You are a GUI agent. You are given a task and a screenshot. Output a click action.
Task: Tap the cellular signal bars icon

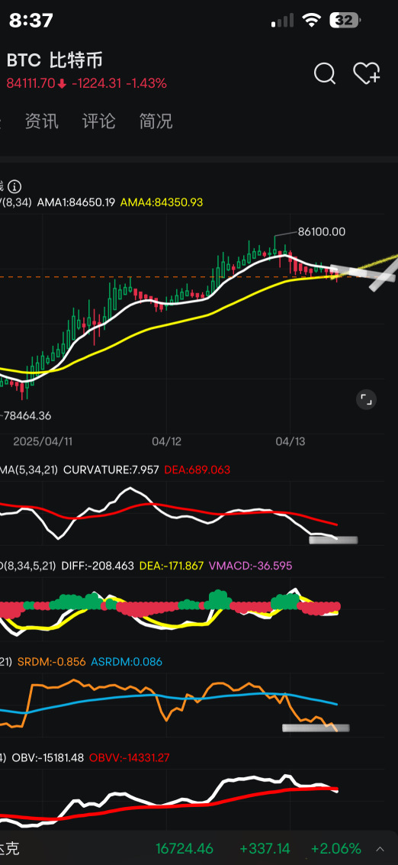283,21
